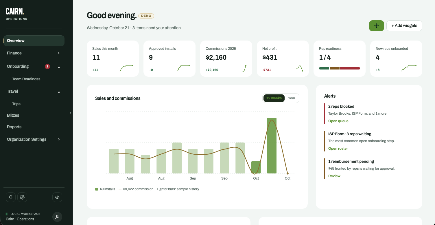Collapse the Travel section chevron

coord(59,92)
